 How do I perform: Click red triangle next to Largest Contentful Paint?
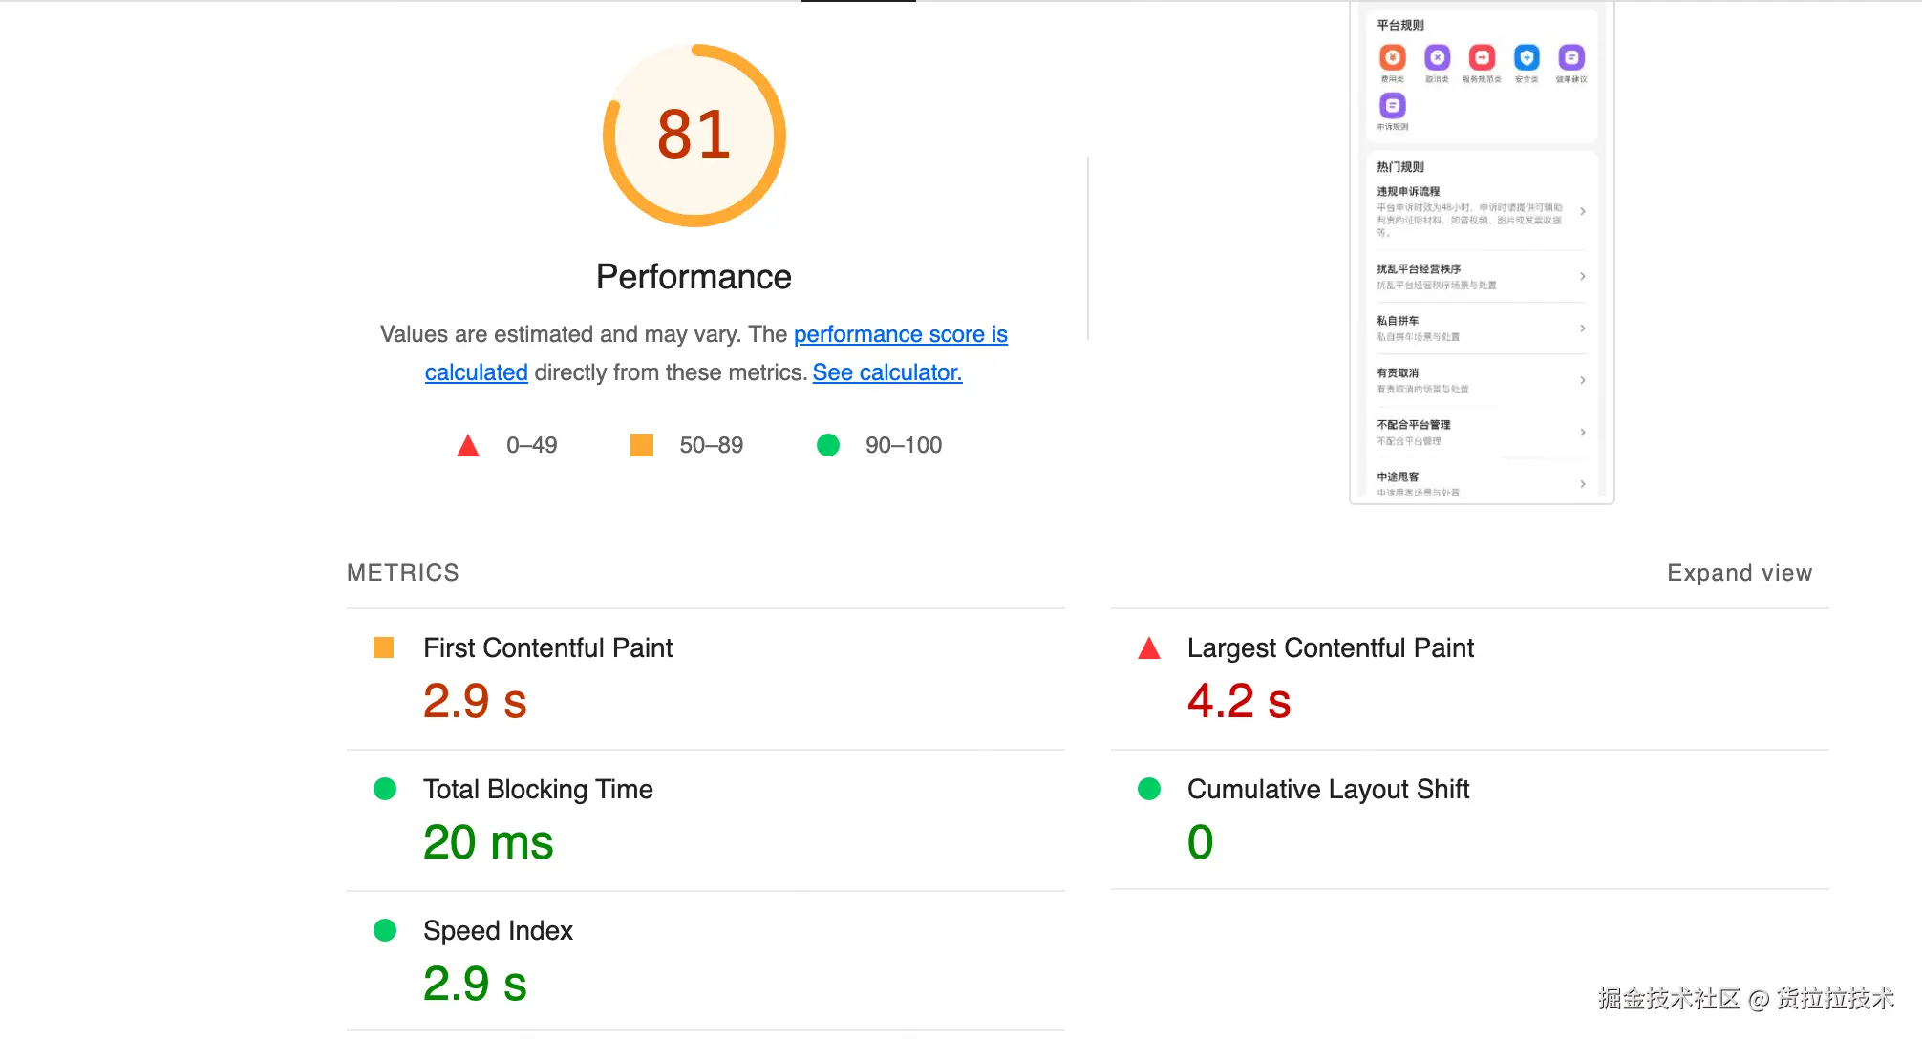(x=1149, y=648)
